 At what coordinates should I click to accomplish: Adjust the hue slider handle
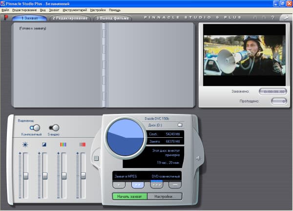83,176
